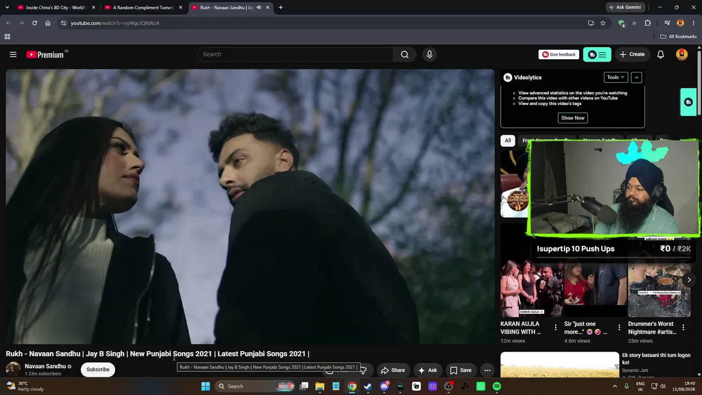Close the Inside China's 8D City tab
This screenshot has width=702, height=395.
[94, 8]
